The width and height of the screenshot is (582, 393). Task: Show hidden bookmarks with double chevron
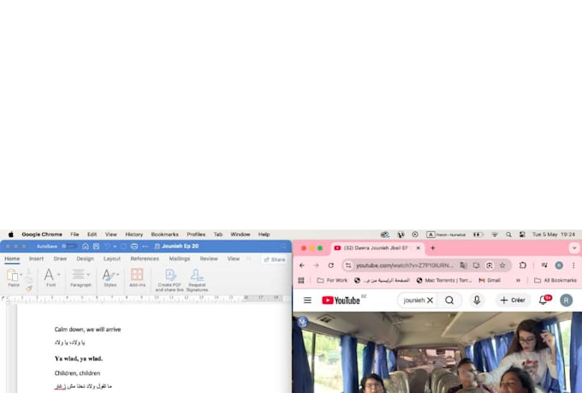518,281
